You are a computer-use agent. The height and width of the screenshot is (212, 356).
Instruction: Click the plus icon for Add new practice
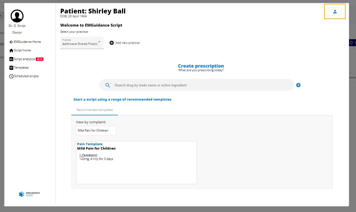112,43
